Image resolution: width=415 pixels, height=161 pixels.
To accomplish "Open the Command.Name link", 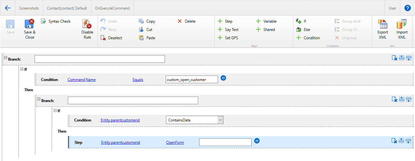I will [x=82, y=80].
